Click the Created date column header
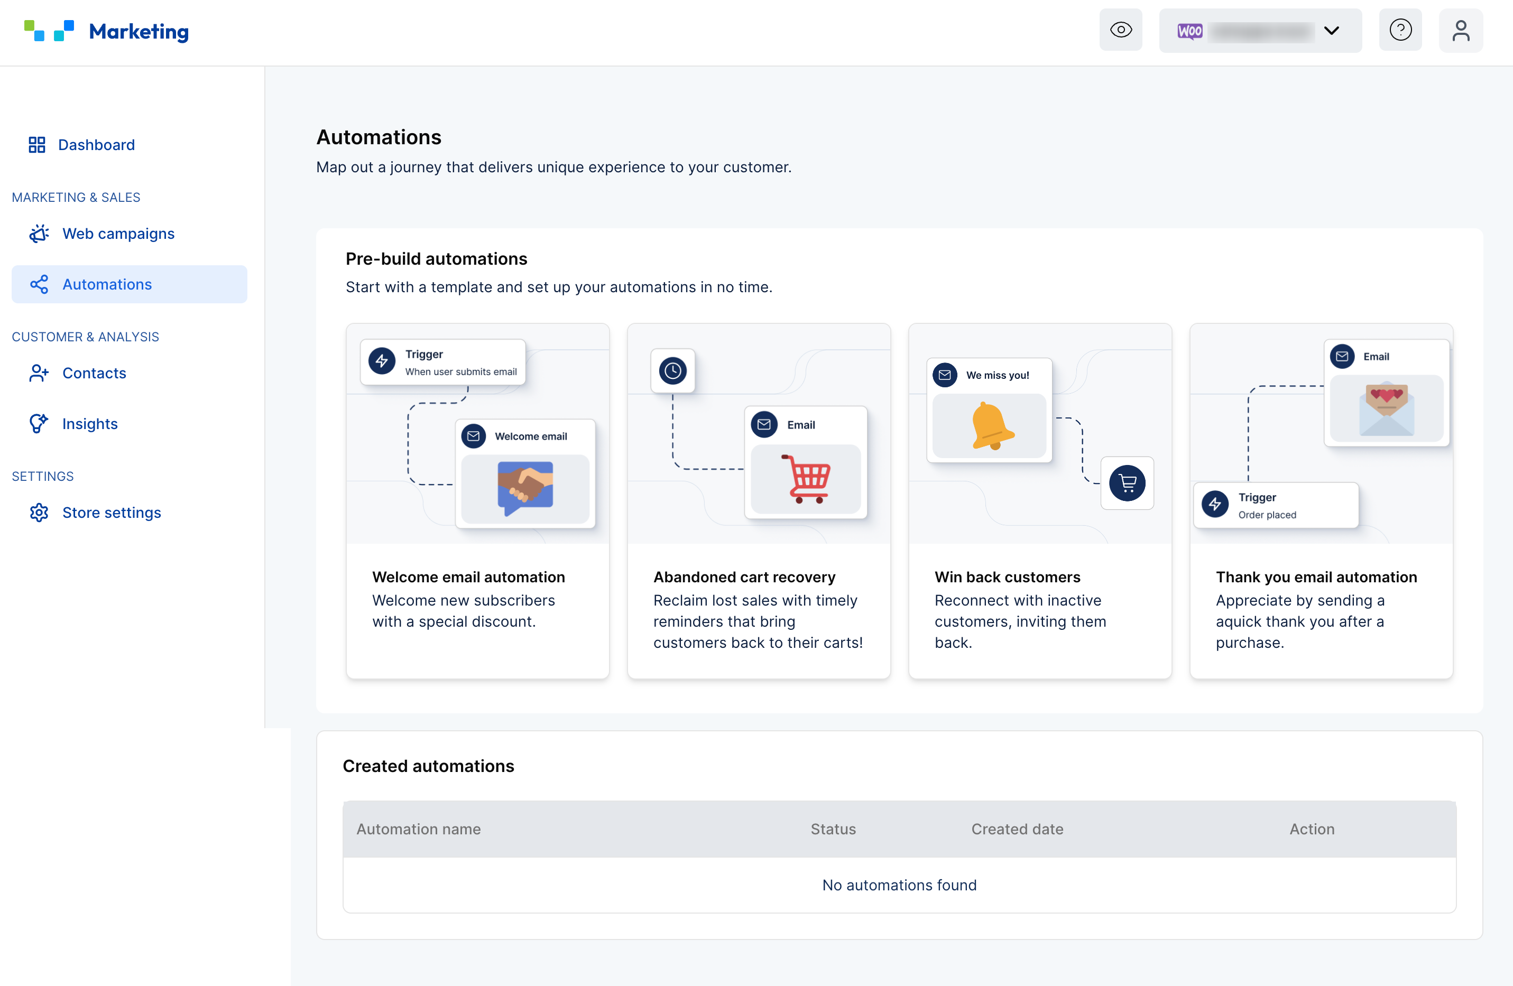Viewport: 1513px width, 986px height. [1017, 829]
